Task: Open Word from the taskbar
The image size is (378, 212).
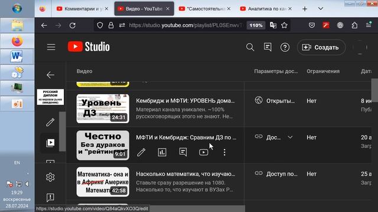Action: [17, 57]
